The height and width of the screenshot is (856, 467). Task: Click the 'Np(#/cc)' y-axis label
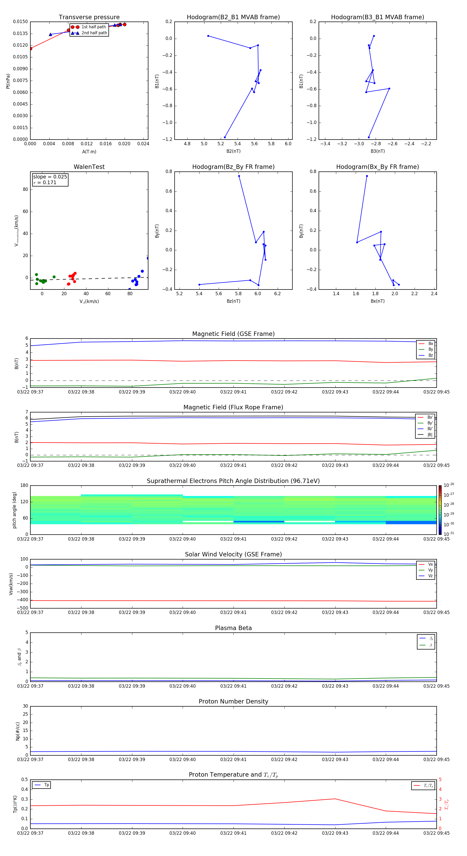point(18,731)
